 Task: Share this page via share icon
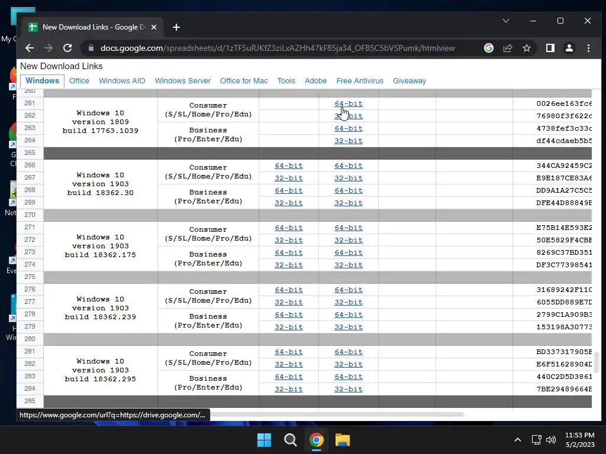(x=507, y=48)
